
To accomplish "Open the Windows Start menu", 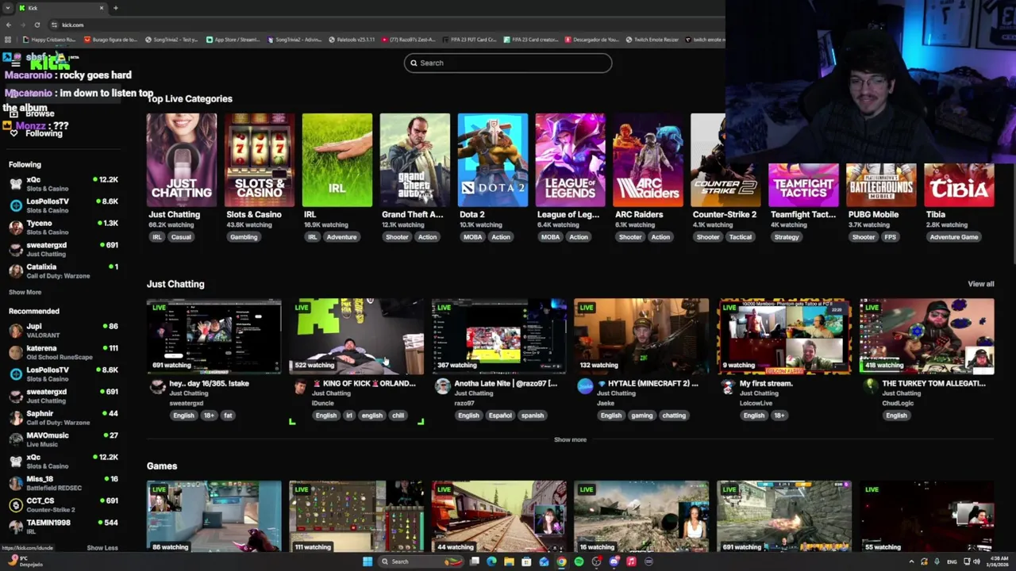I will coord(367,561).
